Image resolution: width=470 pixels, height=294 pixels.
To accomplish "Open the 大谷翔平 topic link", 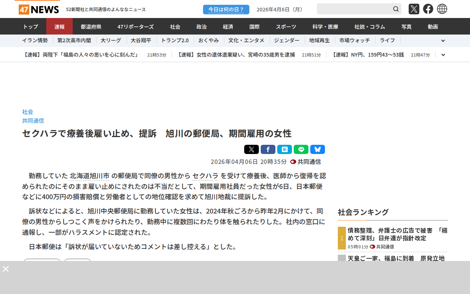I will coord(141,40).
